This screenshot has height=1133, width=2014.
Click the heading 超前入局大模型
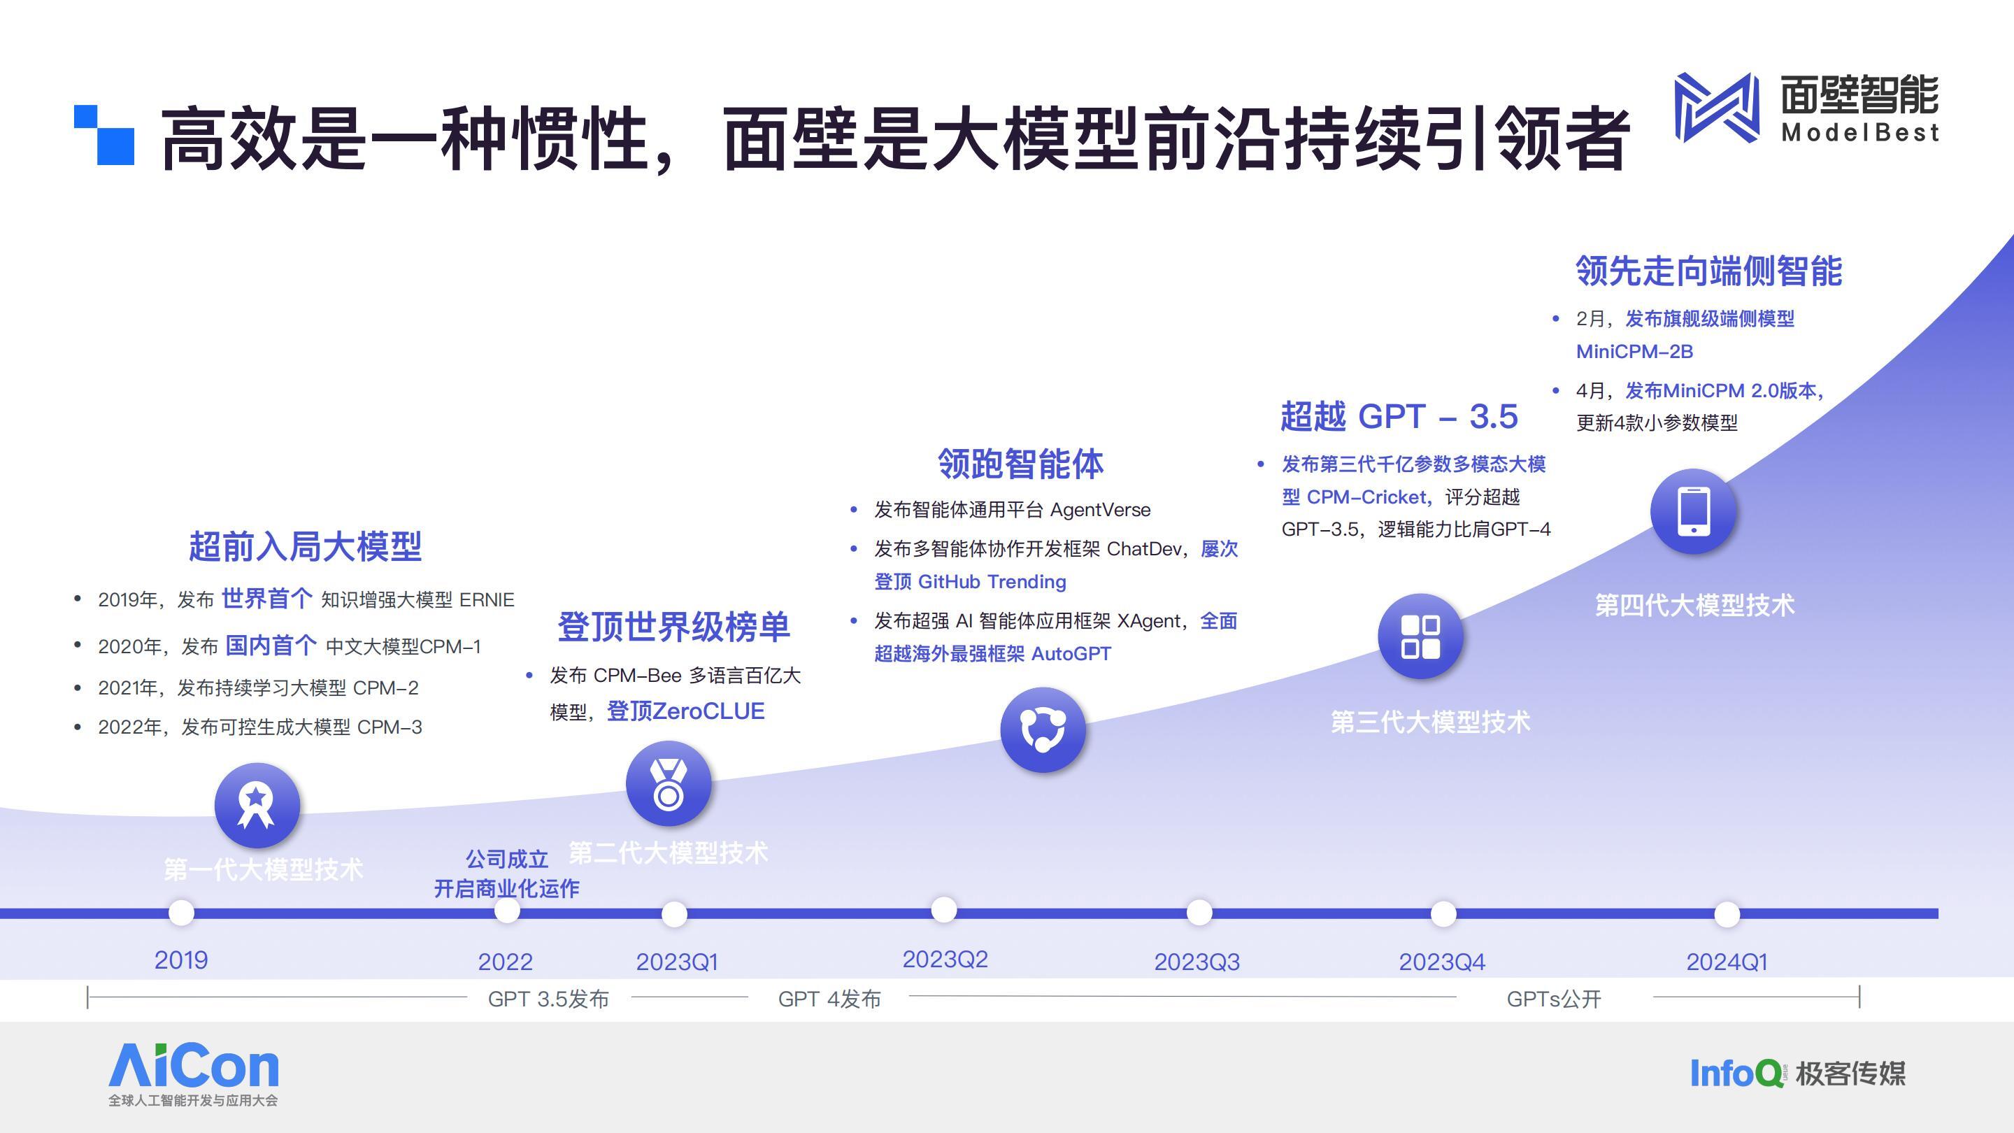point(305,546)
